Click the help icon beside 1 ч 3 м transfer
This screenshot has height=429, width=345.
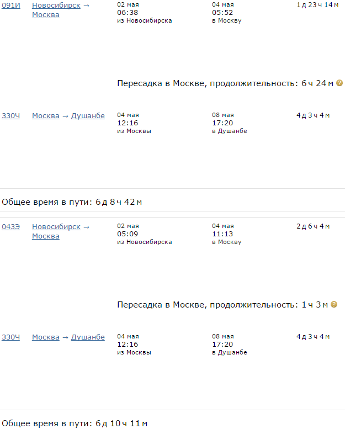(x=333, y=305)
